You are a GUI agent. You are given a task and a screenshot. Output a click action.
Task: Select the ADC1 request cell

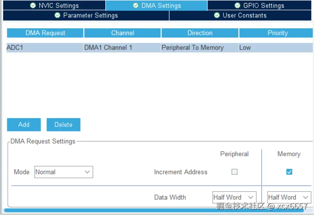click(x=45, y=47)
